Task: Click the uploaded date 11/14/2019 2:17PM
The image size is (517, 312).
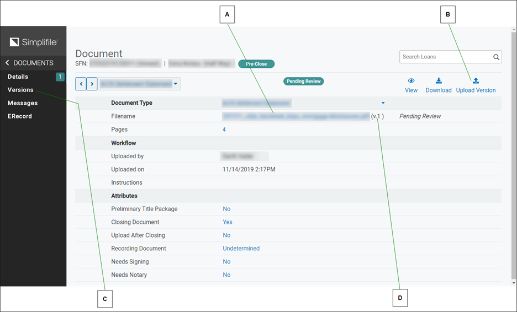Action: click(x=249, y=169)
